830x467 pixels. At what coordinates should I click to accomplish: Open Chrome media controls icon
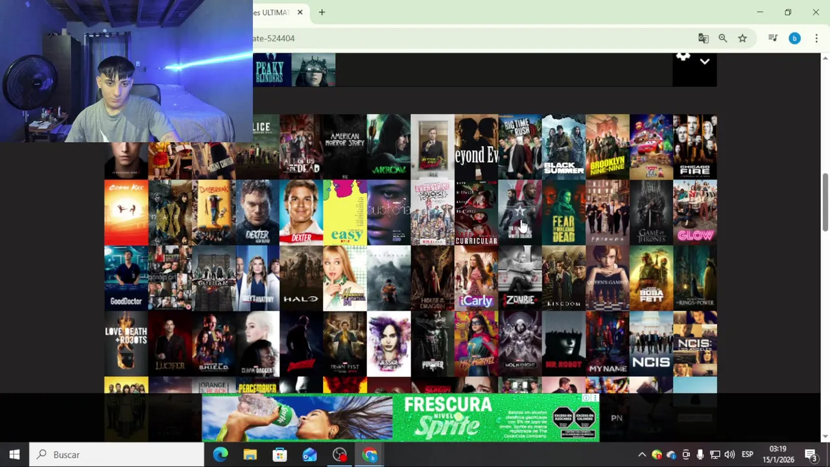(x=772, y=38)
